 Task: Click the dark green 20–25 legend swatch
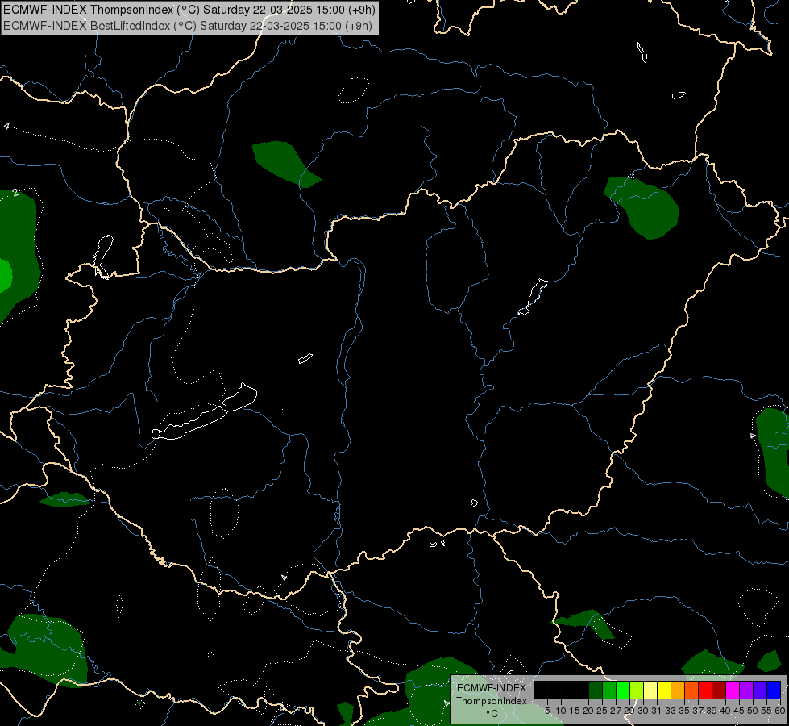[596, 690]
